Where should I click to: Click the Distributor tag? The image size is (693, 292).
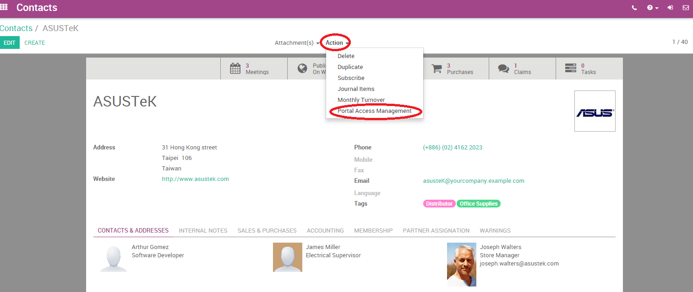point(439,203)
